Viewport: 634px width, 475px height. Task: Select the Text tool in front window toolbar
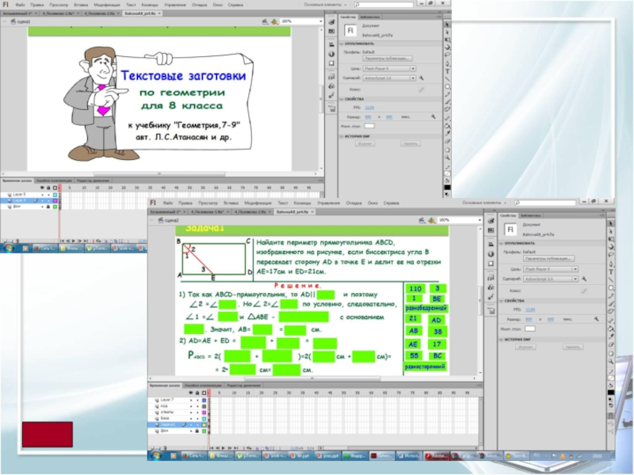[611, 272]
